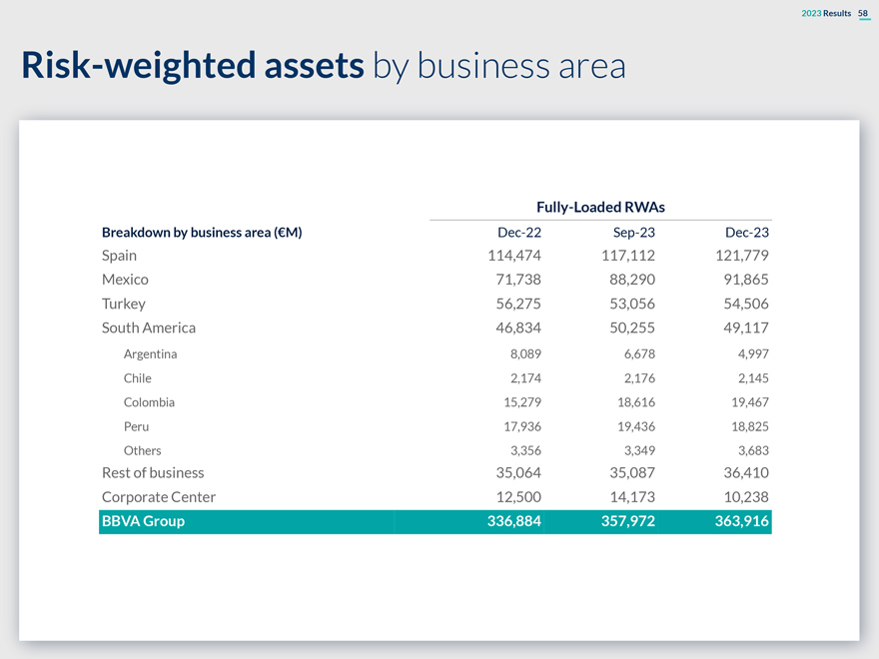Click the 'BBVA Group' total row label
This screenshot has width=879, height=659.
[x=143, y=521]
